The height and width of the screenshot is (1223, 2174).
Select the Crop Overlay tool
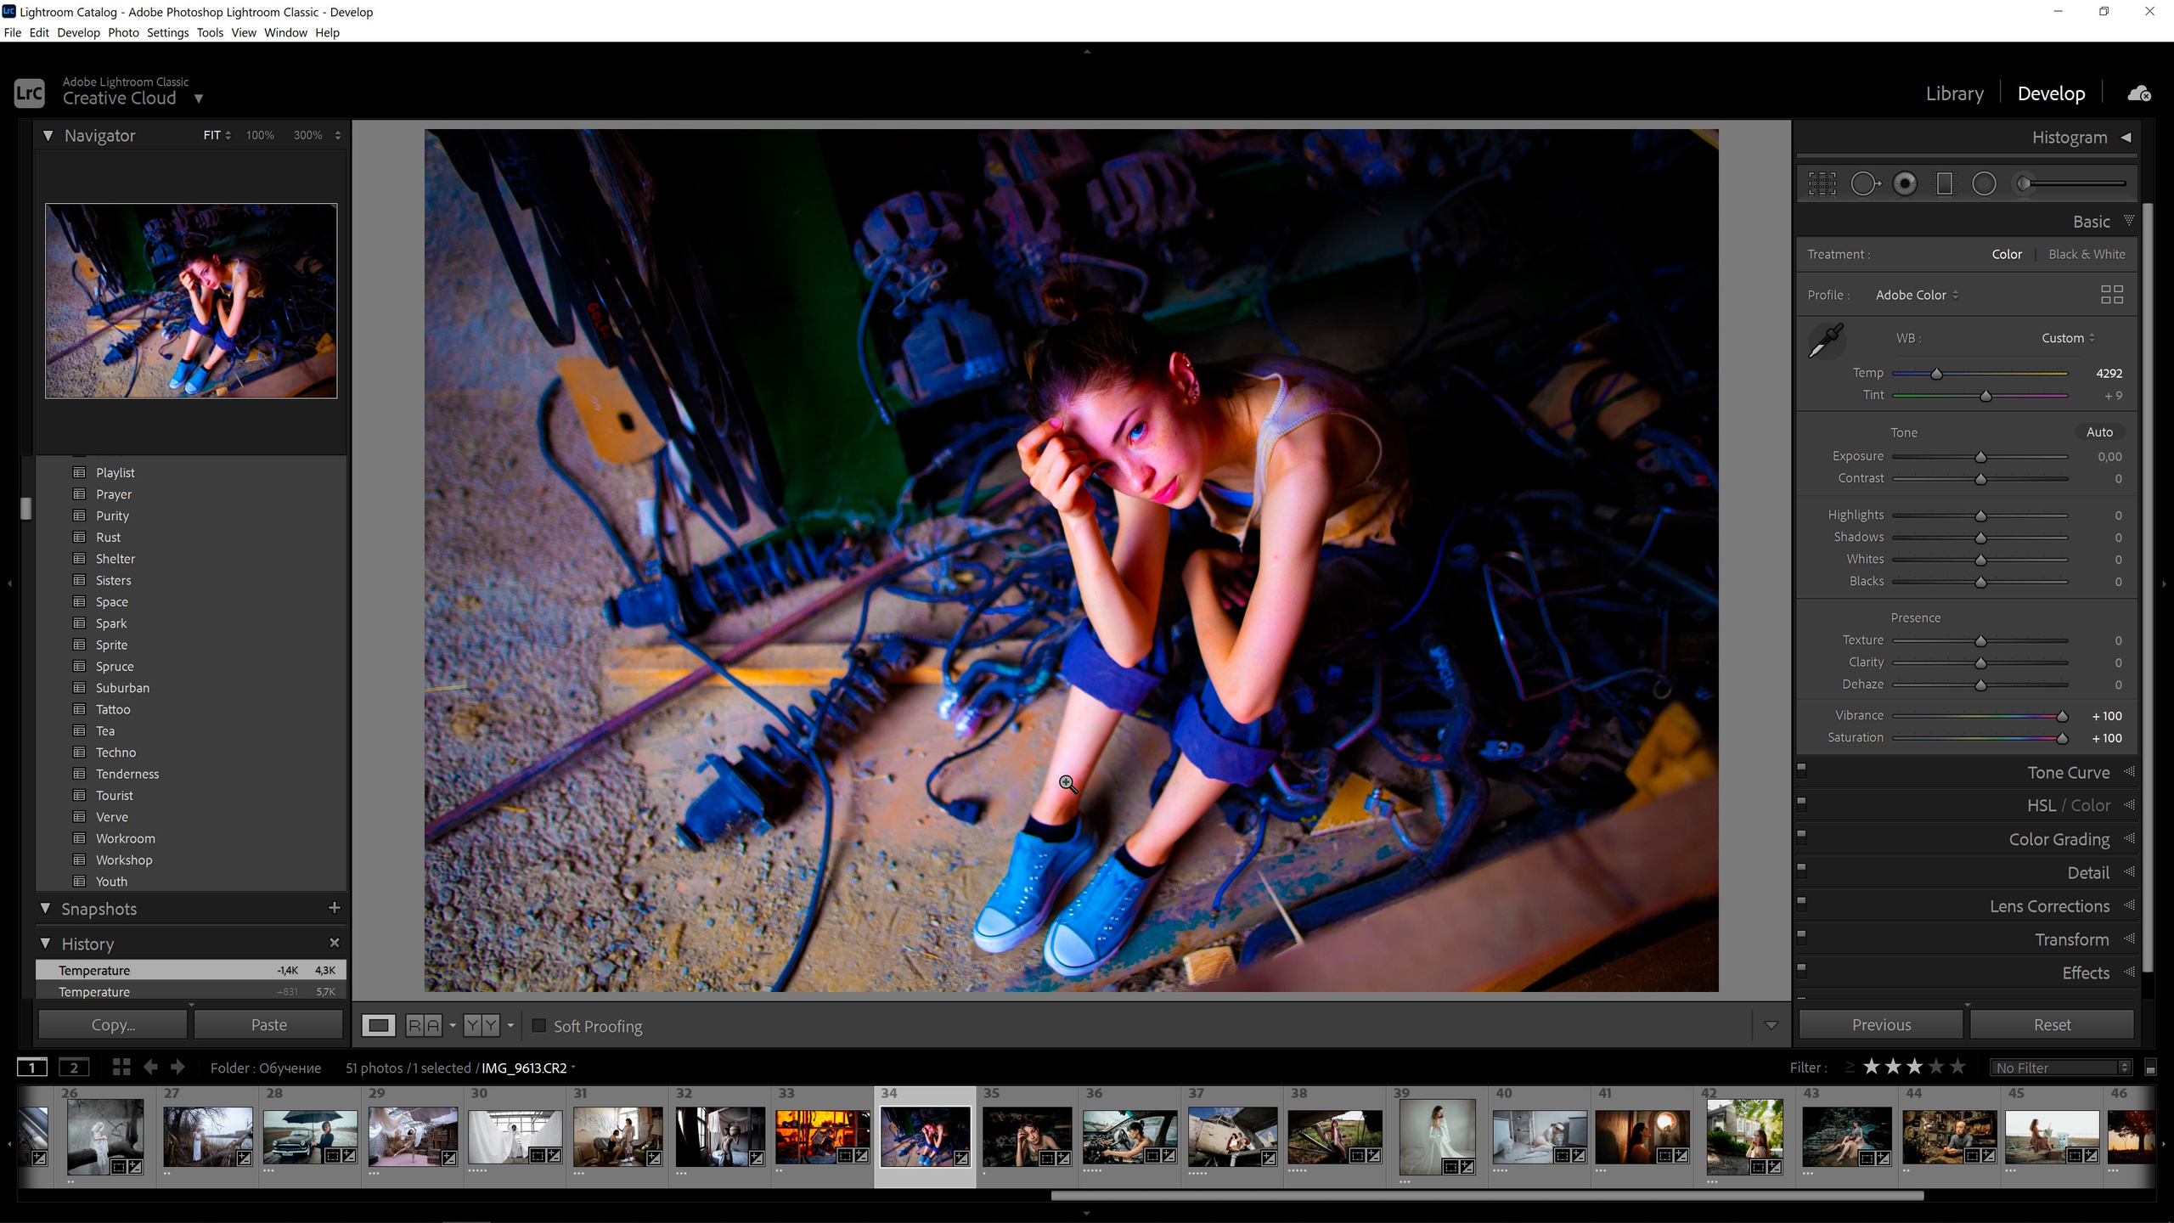[1822, 183]
